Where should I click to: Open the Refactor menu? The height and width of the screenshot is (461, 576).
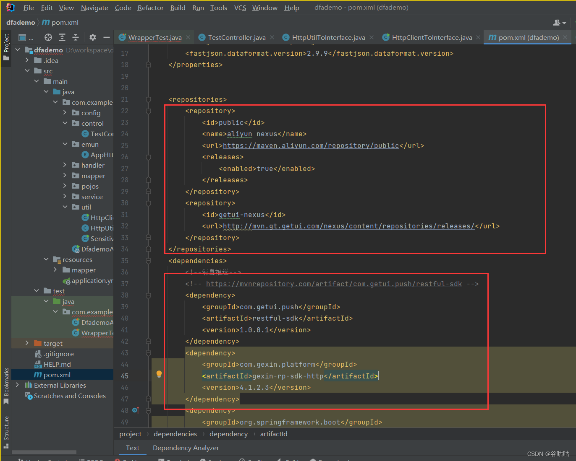pos(150,8)
